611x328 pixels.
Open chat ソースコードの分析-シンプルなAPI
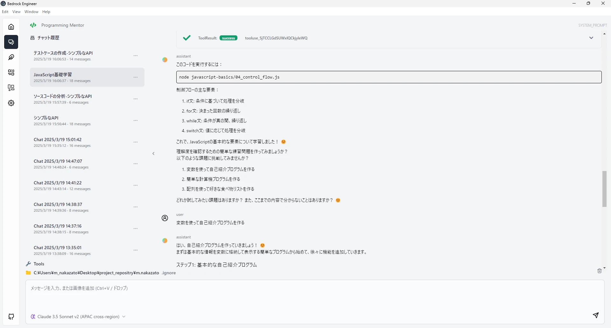[x=87, y=99]
